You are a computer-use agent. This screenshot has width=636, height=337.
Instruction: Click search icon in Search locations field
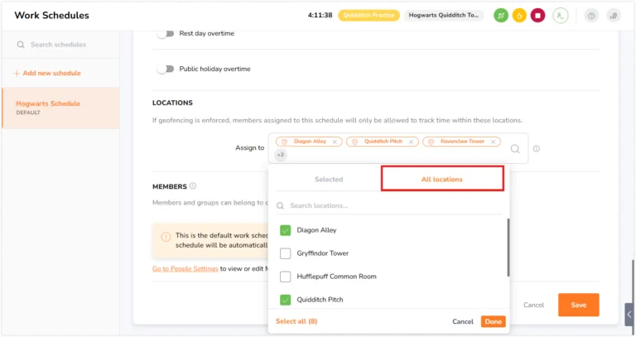click(280, 206)
